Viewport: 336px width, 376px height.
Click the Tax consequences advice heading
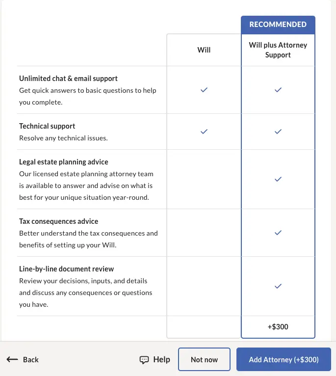59,221
